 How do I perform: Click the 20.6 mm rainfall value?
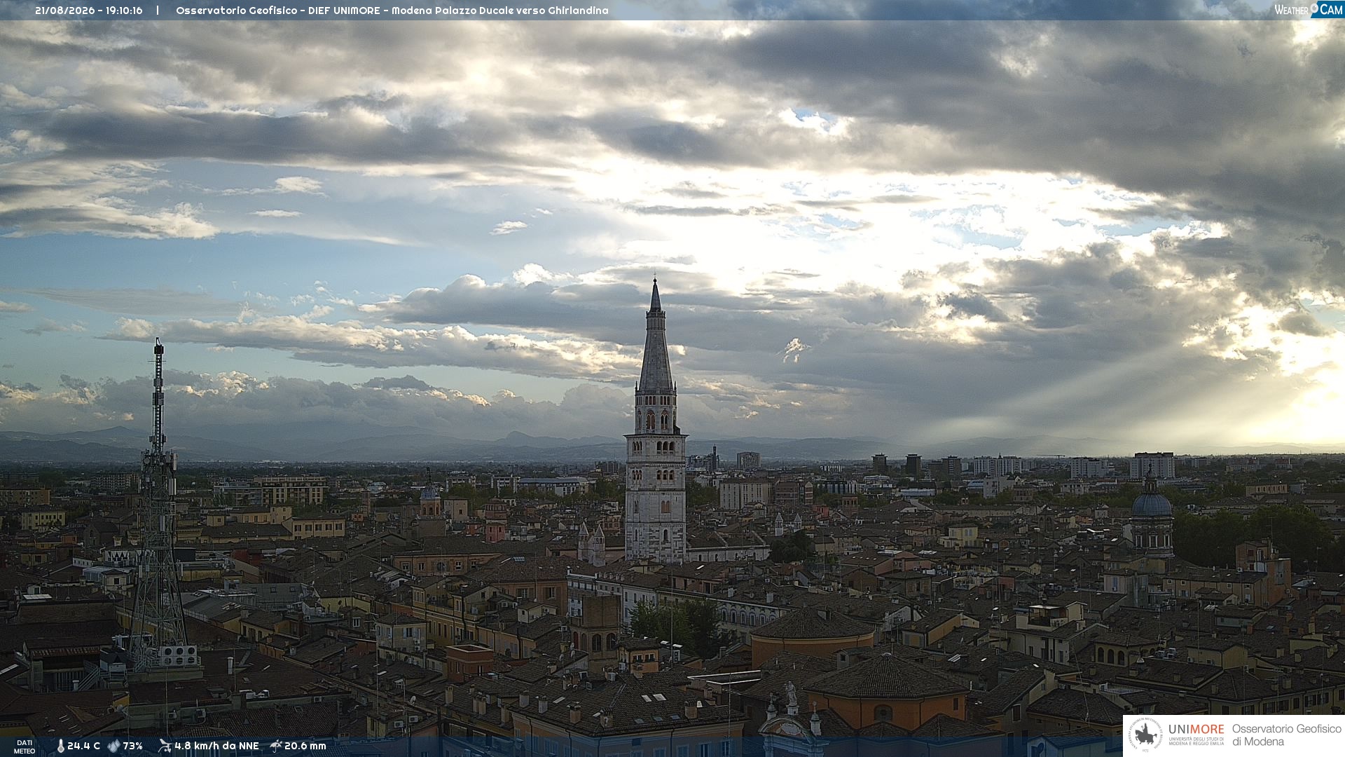coord(305,746)
